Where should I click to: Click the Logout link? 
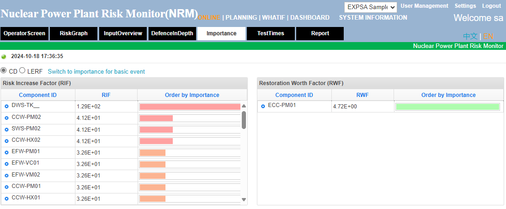pos(491,6)
